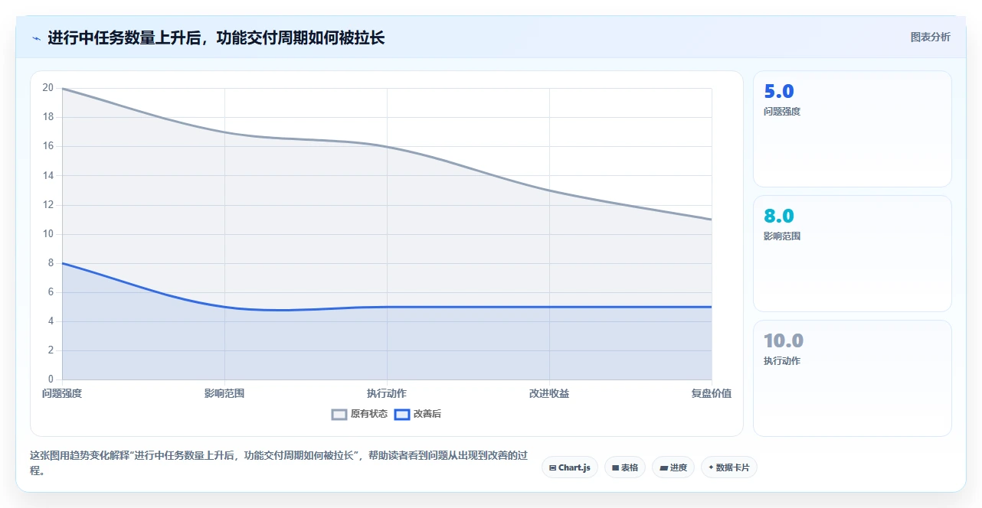982x508 pixels.
Task: Select the 数据卡片 tag
Action: tap(729, 467)
